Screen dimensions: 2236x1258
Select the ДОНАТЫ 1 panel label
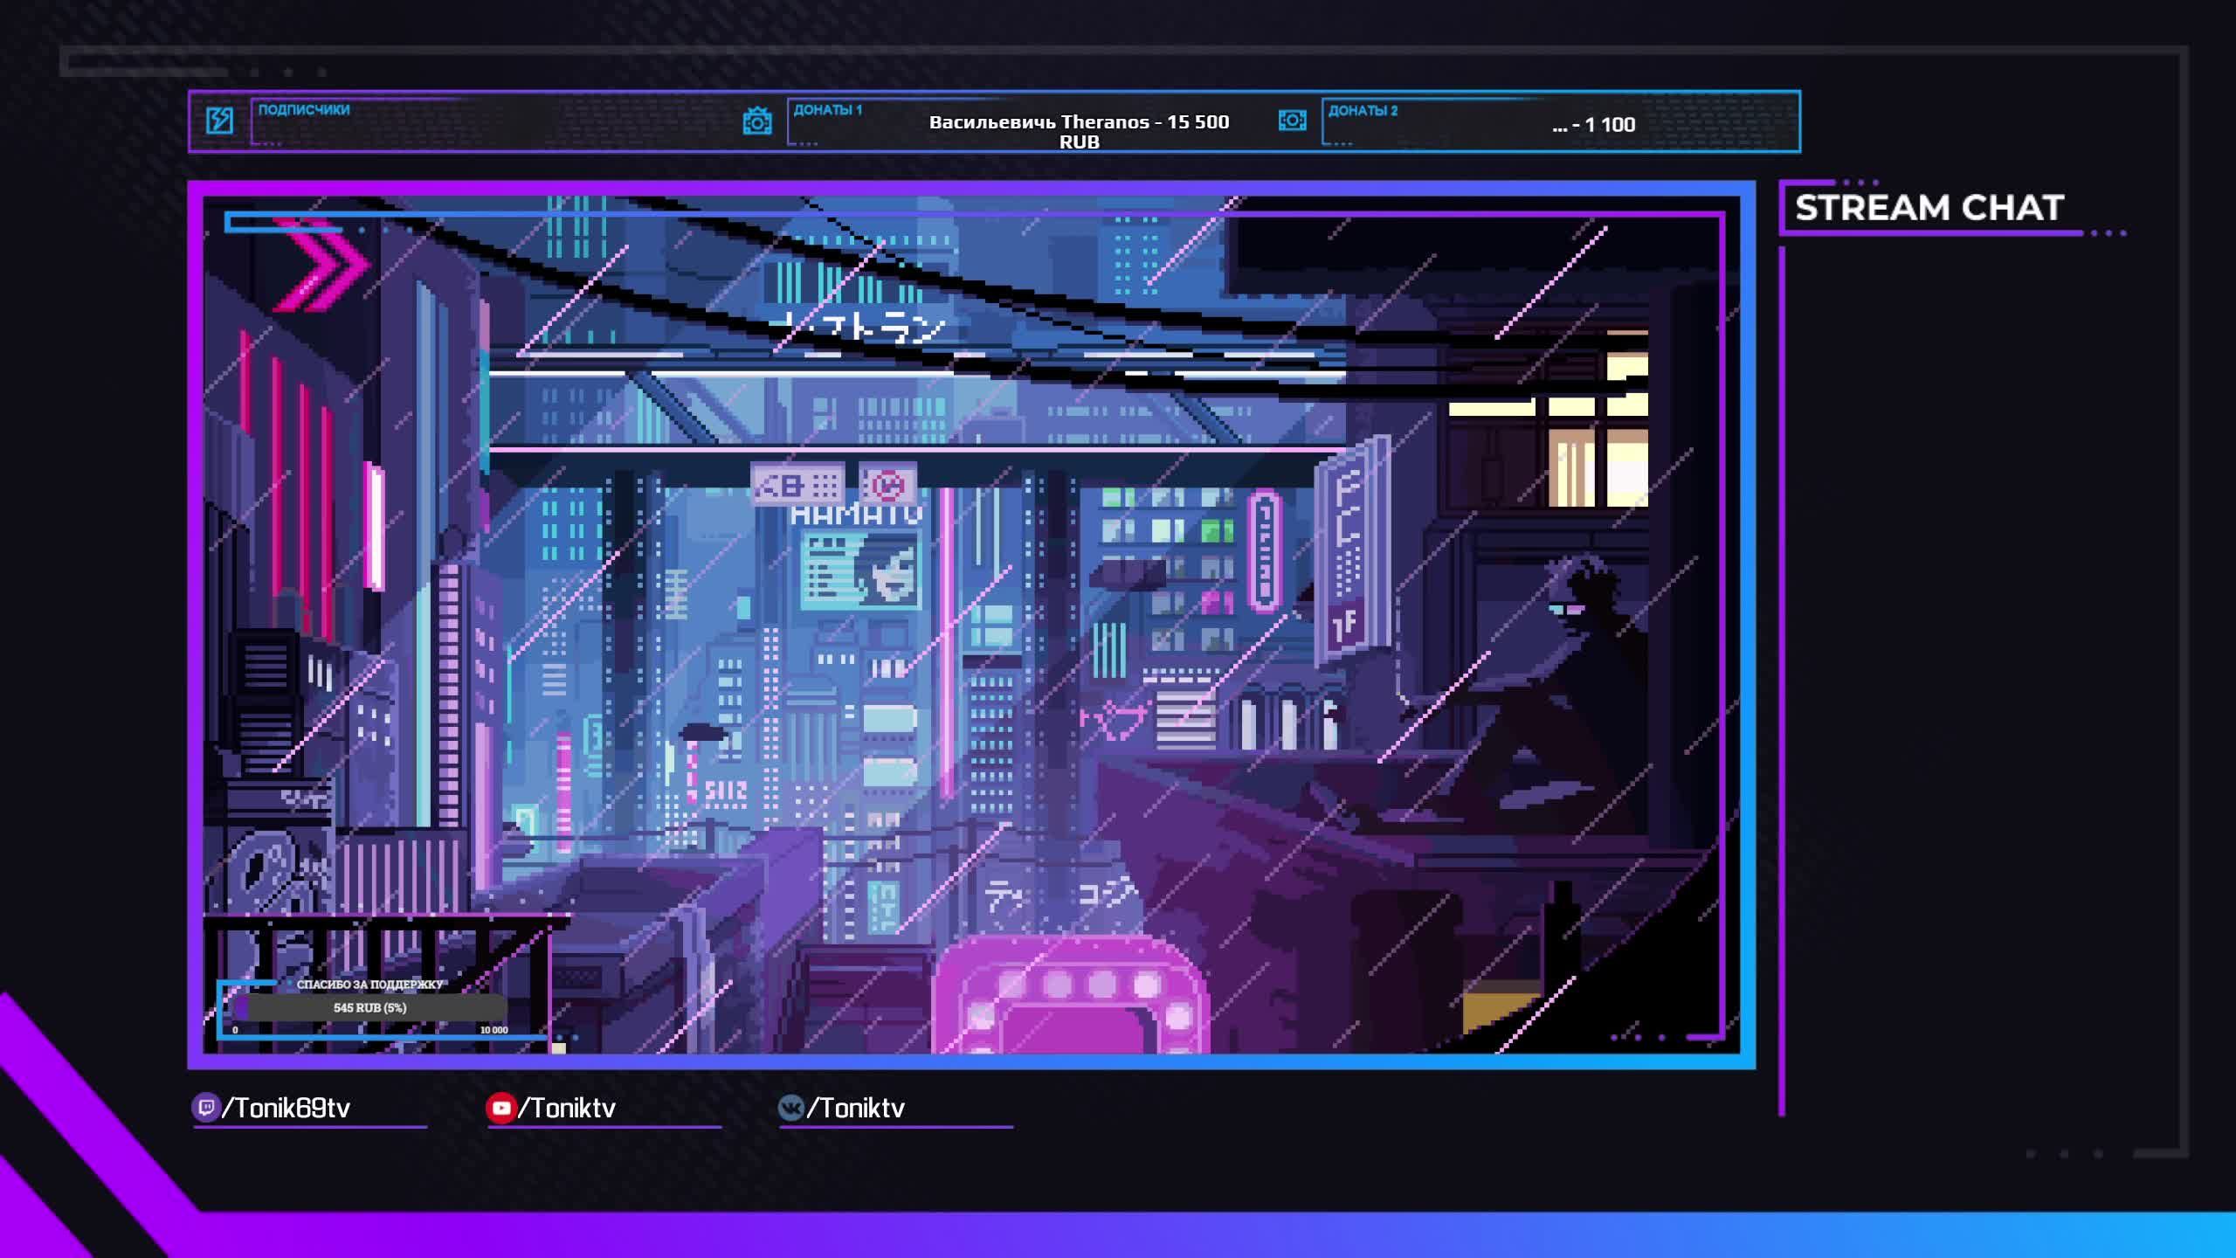click(827, 110)
